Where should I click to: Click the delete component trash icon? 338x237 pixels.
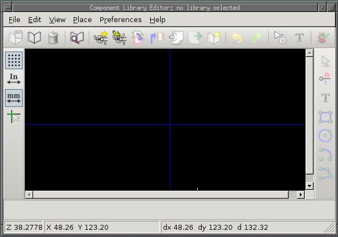pyautogui.click(x=53, y=38)
